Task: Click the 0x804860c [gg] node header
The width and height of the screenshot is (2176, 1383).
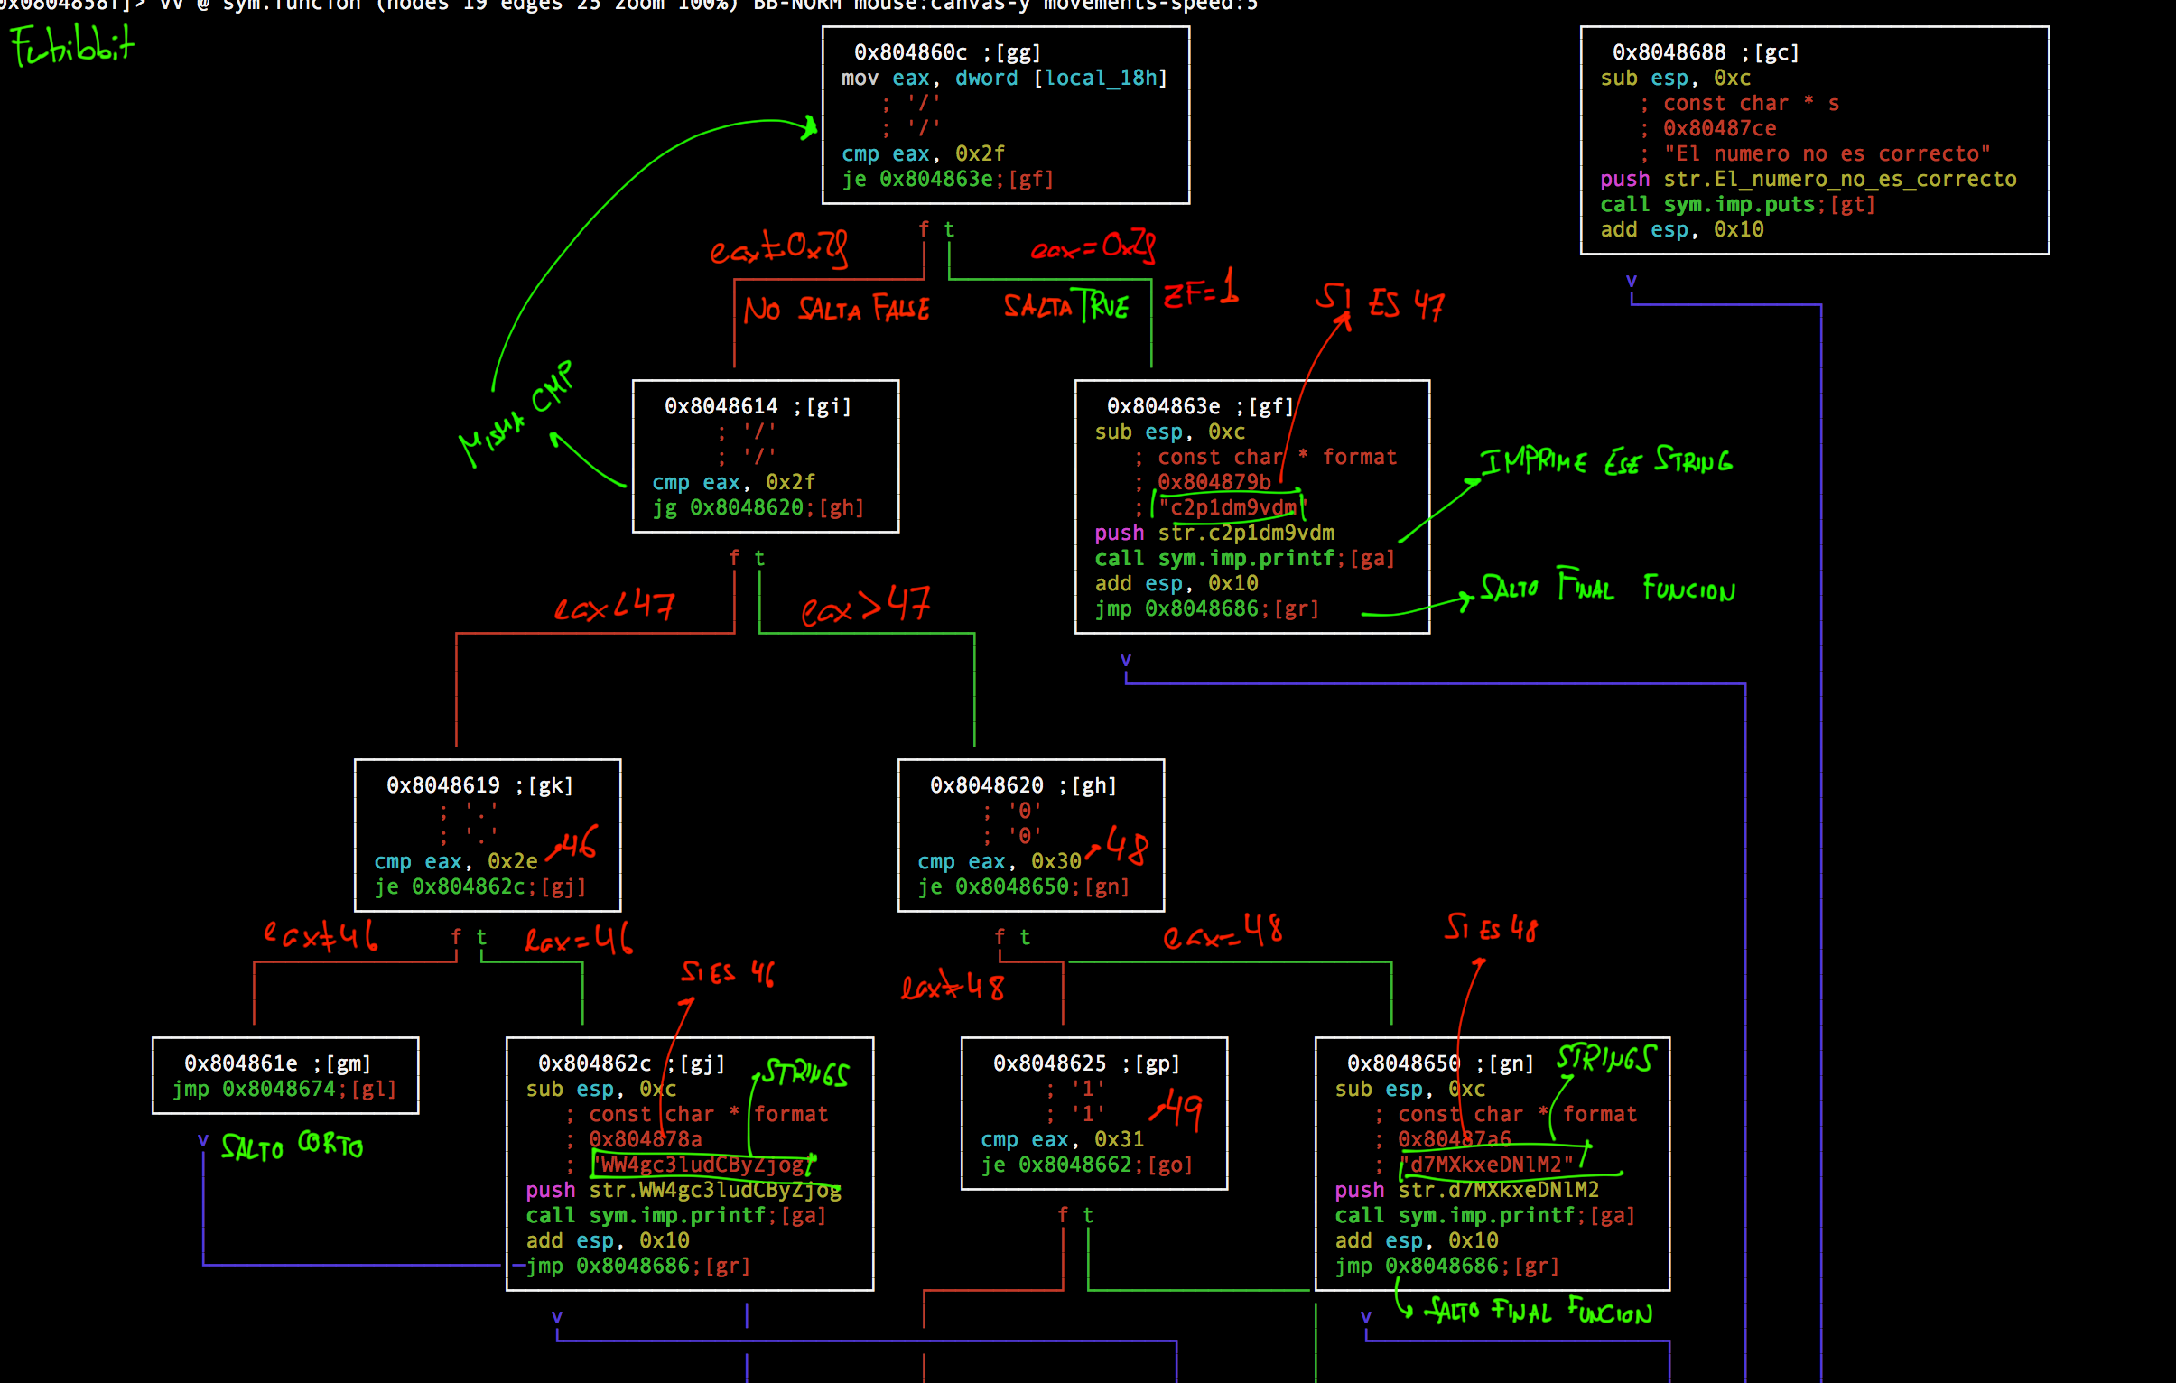Action: pyautogui.click(x=947, y=52)
